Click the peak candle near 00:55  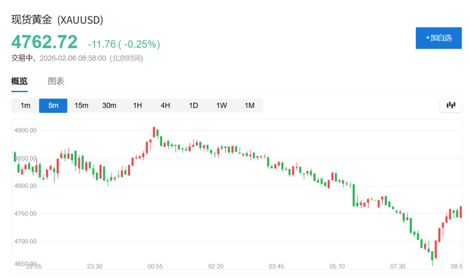click(x=154, y=132)
